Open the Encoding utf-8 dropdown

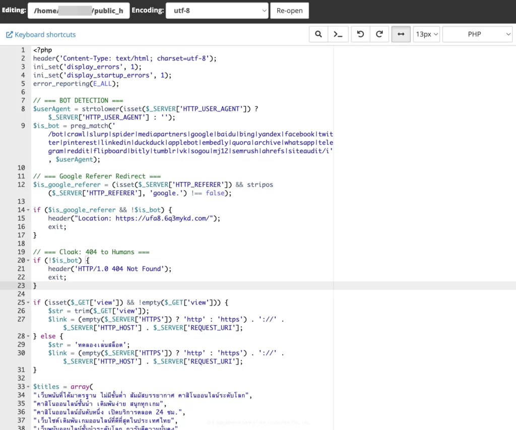[x=217, y=11]
